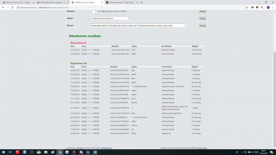Click 'Wygasłe bany (16)' heading
Screen dimensions: 276x155
pyautogui.click(x=79, y=63)
